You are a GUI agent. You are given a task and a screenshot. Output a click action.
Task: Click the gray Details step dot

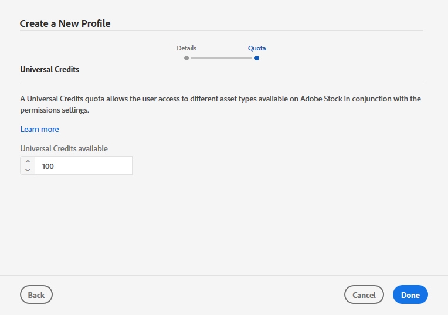(186, 58)
